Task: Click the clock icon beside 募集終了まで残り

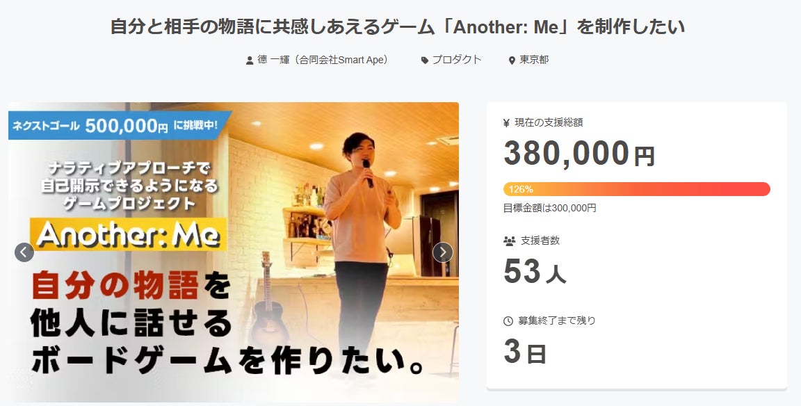Action: [x=508, y=321]
